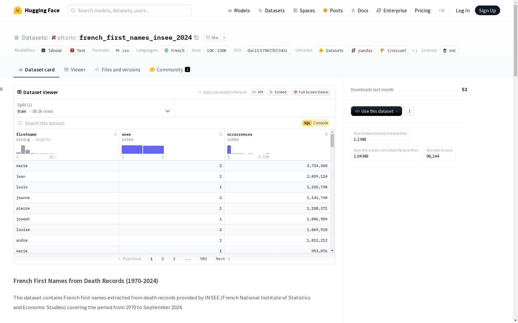Viewport: 518px width, 323px height.
Task: Jump to page 983 of the viewer
Action: [x=203, y=259]
